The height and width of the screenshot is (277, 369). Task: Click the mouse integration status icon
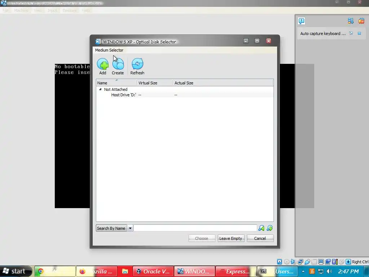click(342, 262)
